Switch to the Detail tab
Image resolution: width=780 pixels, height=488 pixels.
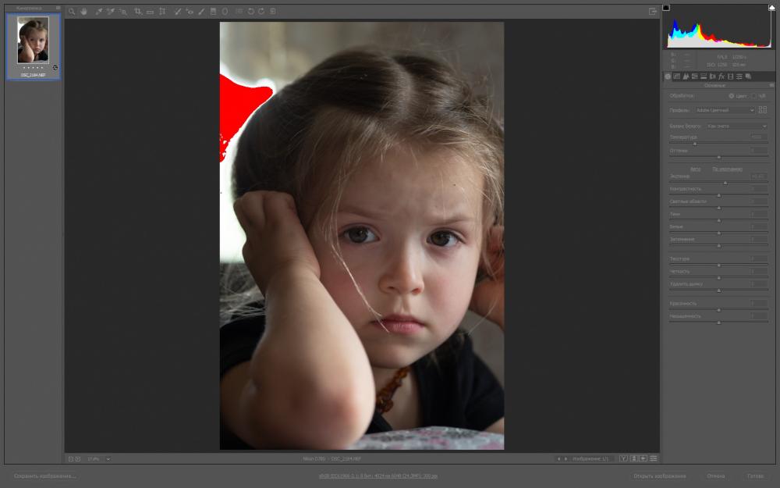686,77
